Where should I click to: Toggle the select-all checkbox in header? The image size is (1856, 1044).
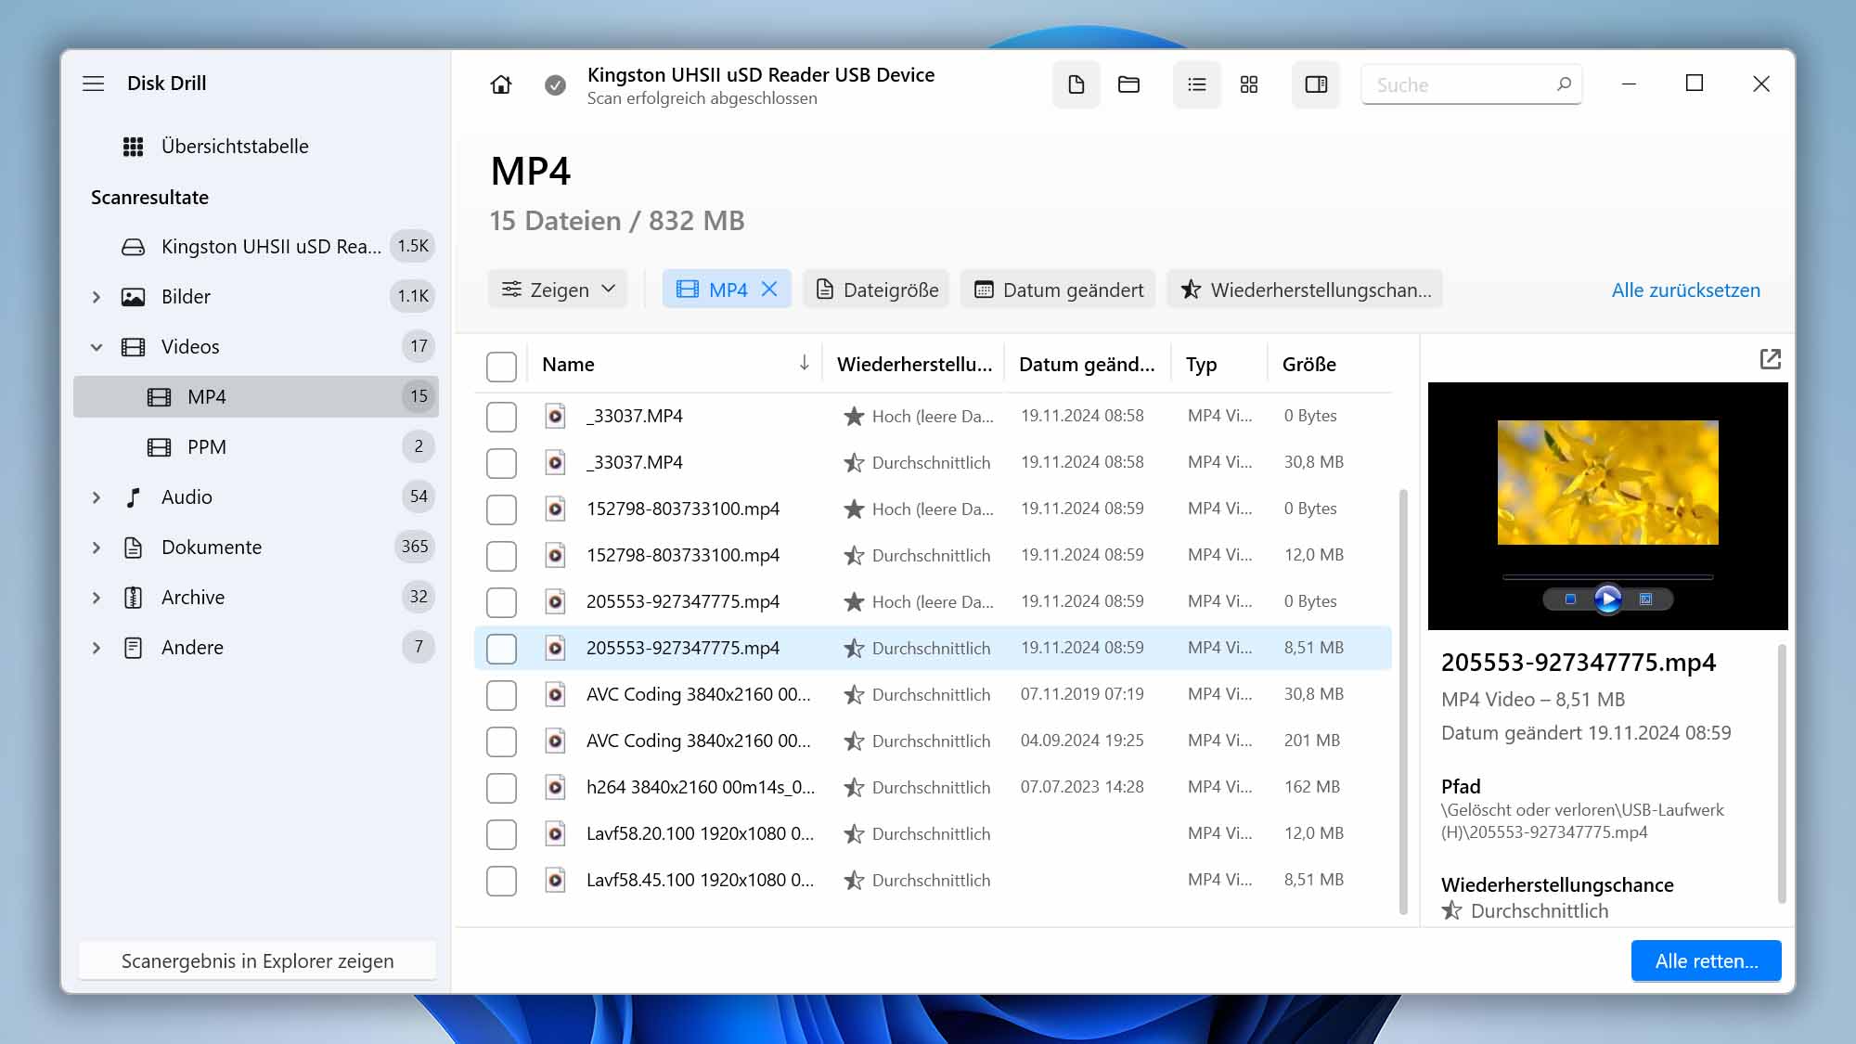click(501, 367)
